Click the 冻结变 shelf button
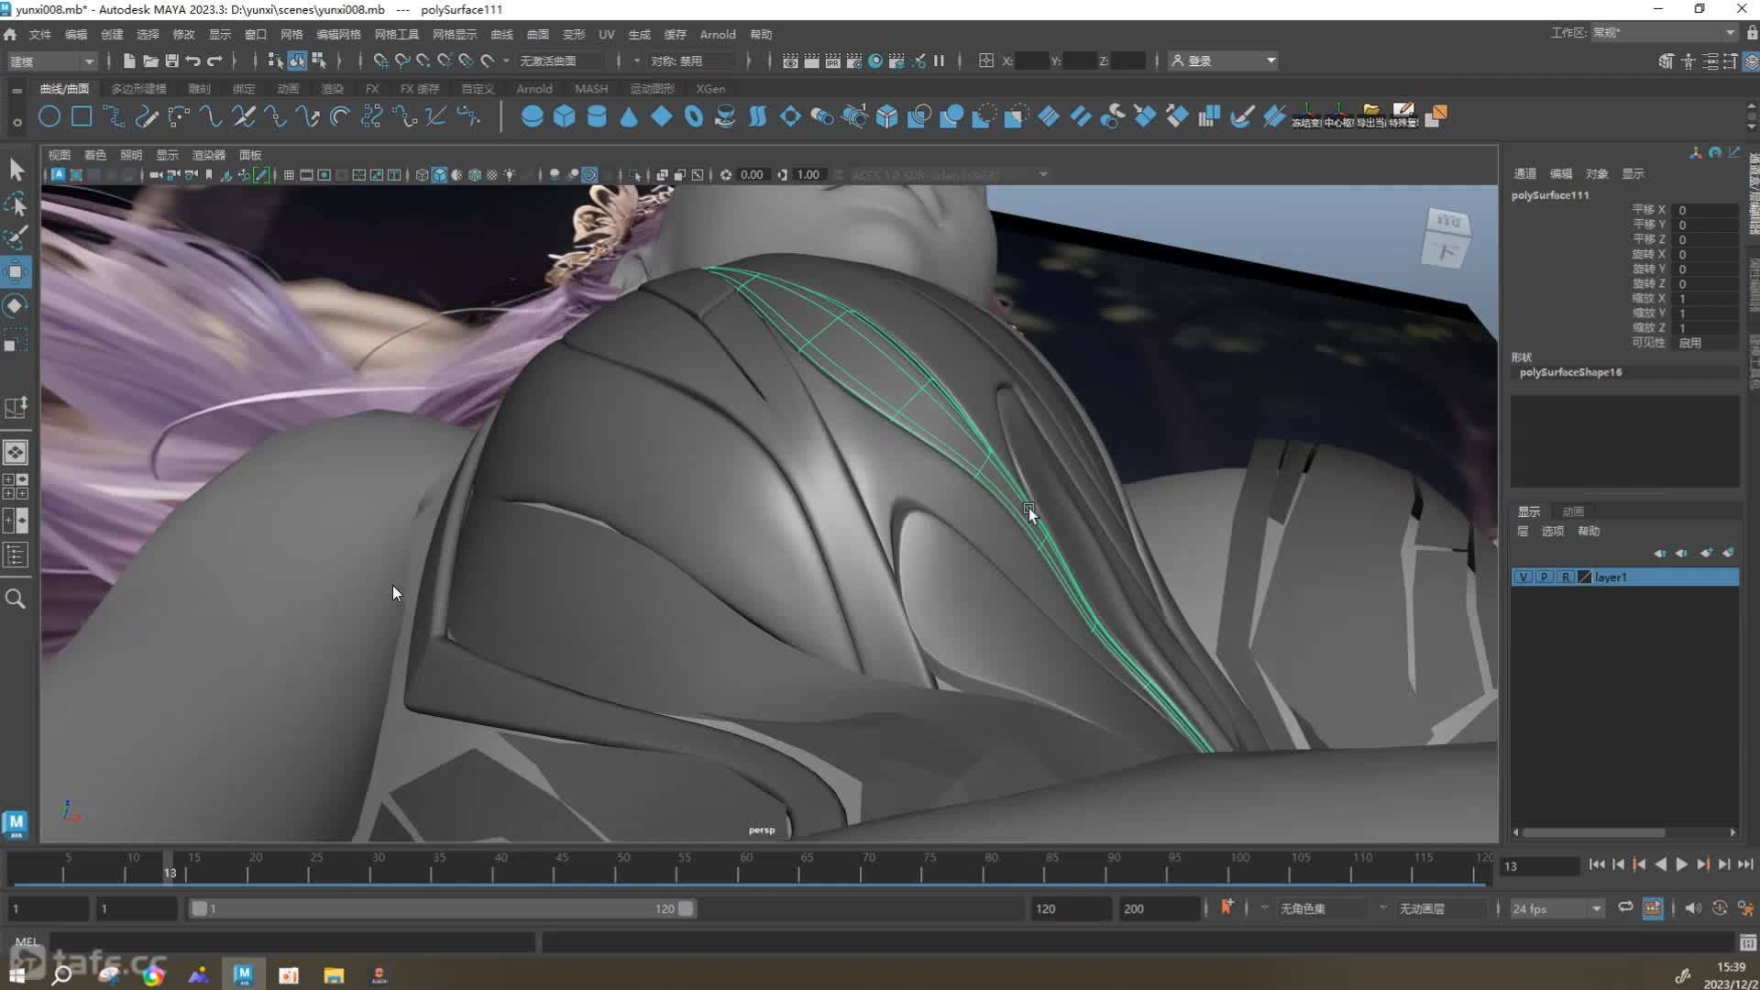This screenshot has width=1760, height=990. pyautogui.click(x=1306, y=116)
